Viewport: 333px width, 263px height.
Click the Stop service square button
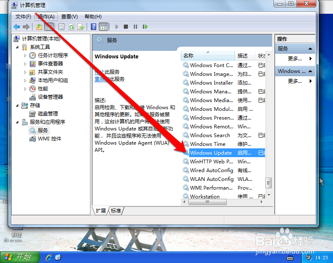(x=126, y=27)
